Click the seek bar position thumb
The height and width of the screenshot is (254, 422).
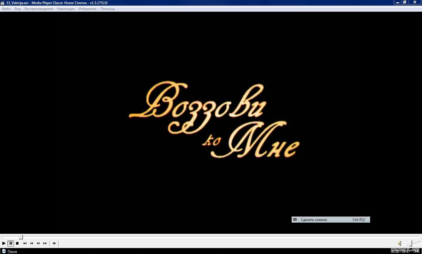pyautogui.click(x=21, y=237)
